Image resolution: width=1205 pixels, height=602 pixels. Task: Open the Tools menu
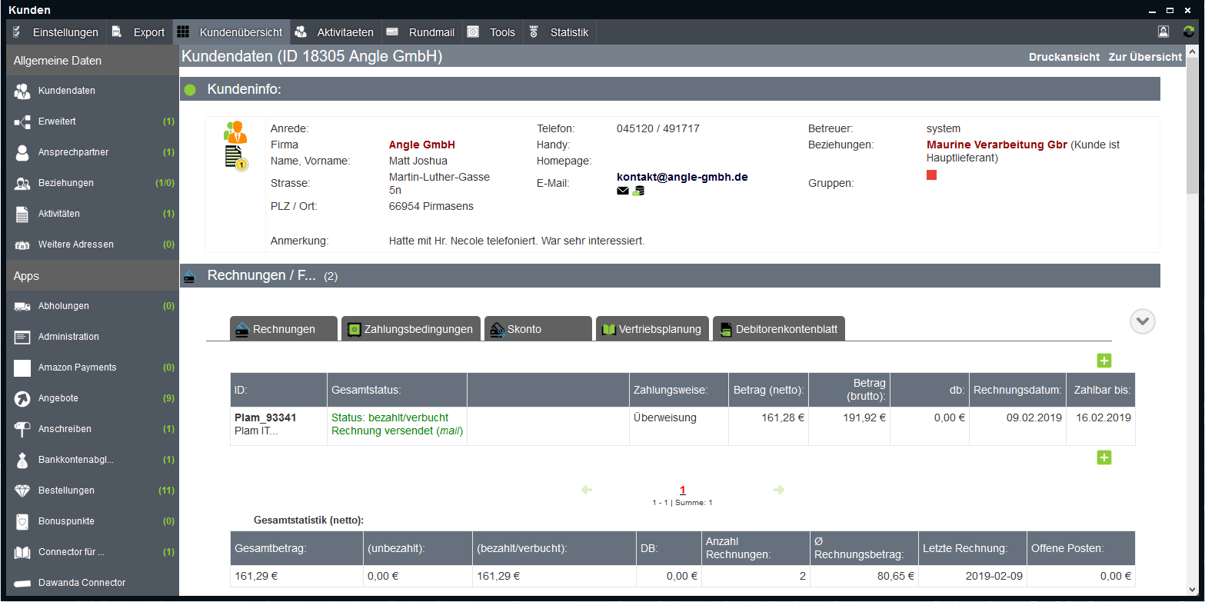[x=492, y=32]
